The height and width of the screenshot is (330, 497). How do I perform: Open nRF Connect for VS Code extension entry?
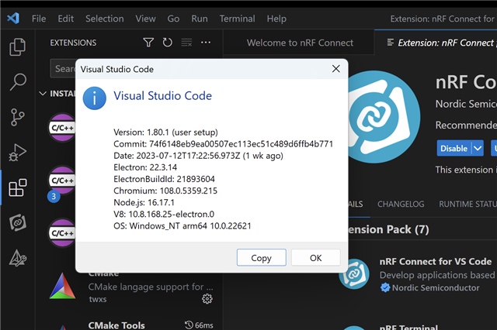click(x=436, y=261)
